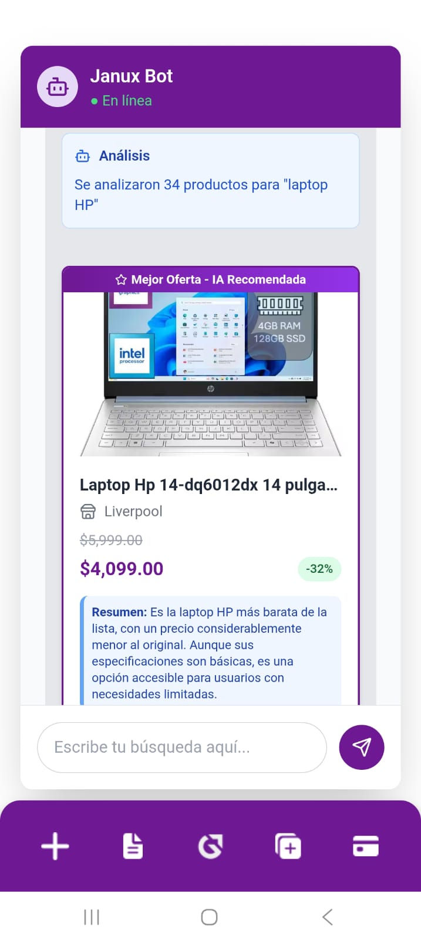Click the search input field

182,747
